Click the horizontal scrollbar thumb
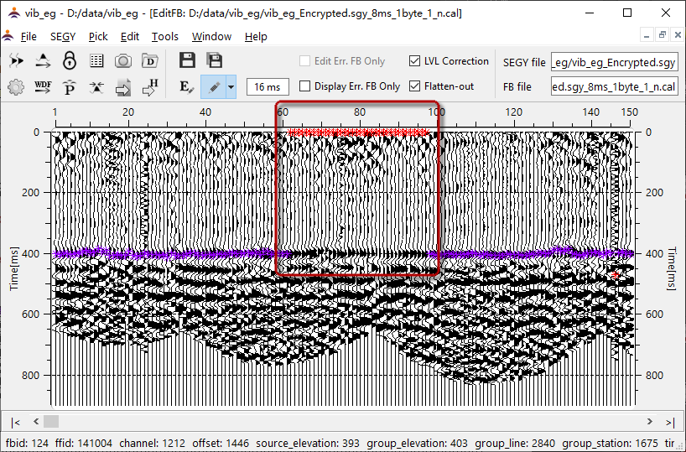Viewport: 686px width, 452px height. tap(51, 422)
